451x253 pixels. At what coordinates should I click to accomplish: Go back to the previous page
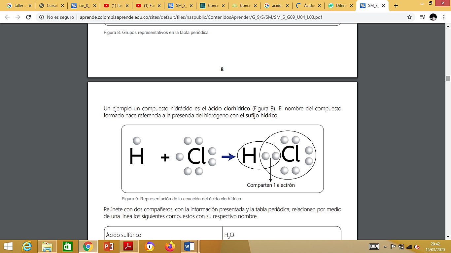point(7,17)
